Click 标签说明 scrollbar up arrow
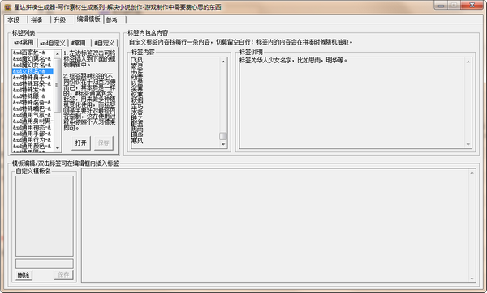Viewport: 487px width, 293px height. [x=468, y=62]
